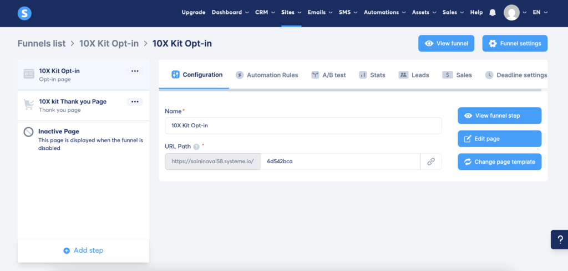Image resolution: width=568 pixels, height=271 pixels.
Task: Open the help question mark widget
Action: [x=559, y=239]
